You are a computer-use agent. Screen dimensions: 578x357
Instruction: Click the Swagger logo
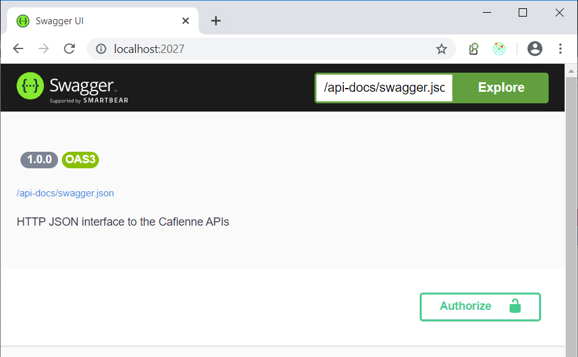tap(72, 88)
